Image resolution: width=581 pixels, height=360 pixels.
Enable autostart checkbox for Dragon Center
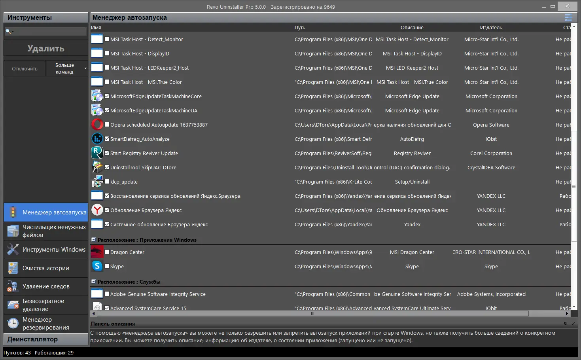[107, 252]
